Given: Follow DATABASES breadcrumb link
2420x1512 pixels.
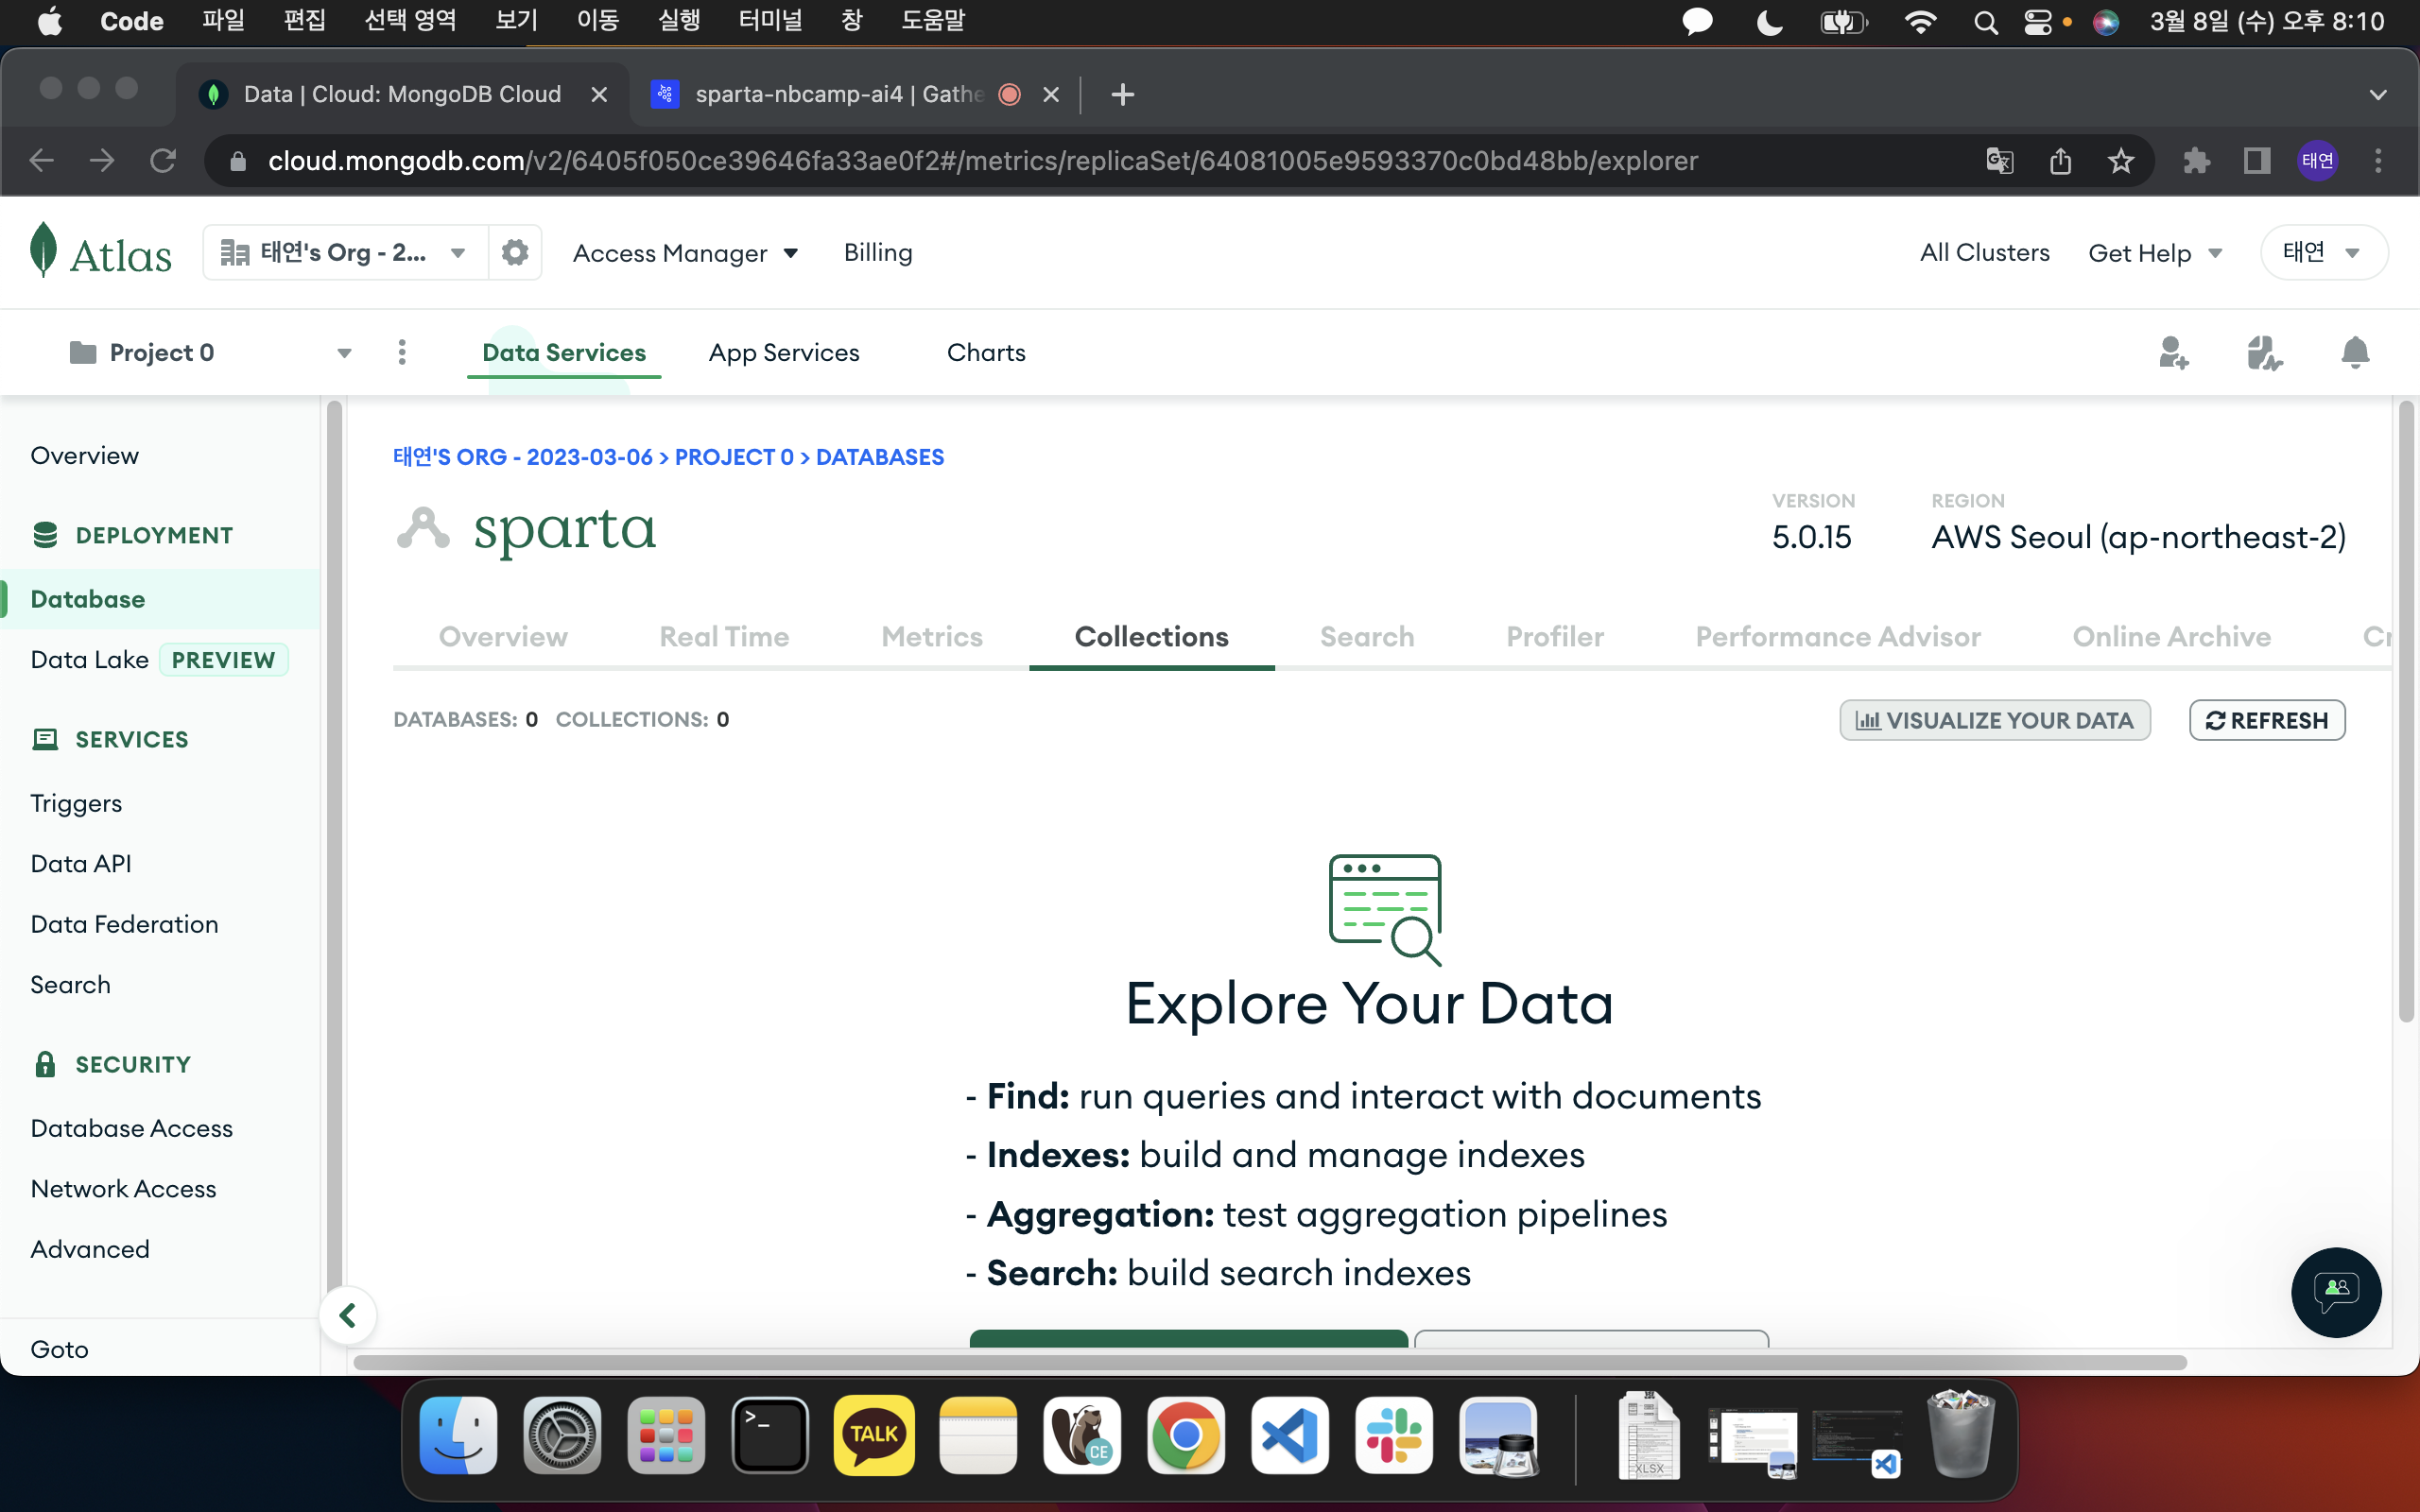Looking at the screenshot, I should pyautogui.click(x=880, y=457).
